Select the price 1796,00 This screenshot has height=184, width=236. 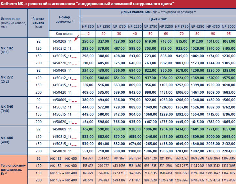coord(229,115)
